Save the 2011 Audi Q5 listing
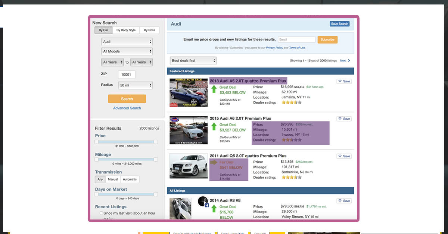 344,156
